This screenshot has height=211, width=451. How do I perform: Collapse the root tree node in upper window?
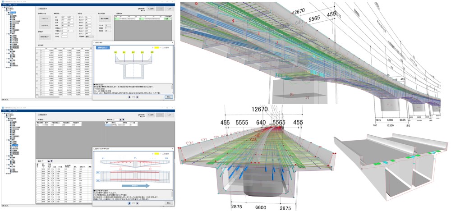coord(2,8)
